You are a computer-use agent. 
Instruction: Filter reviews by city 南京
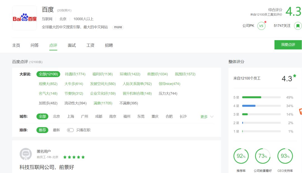[113, 116]
